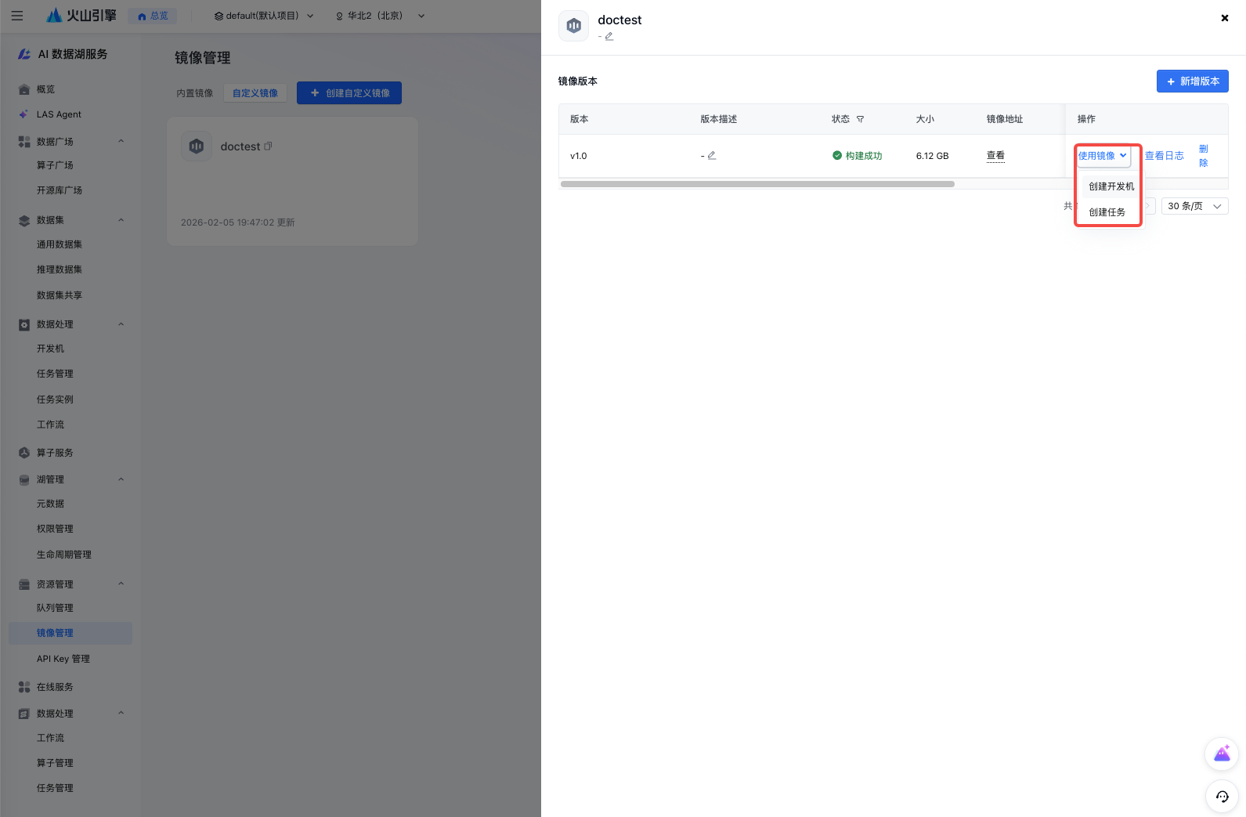This screenshot has width=1246, height=817.
Task: Collapse the 数据处理 group above 开发机
Action: click(x=121, y=324)
